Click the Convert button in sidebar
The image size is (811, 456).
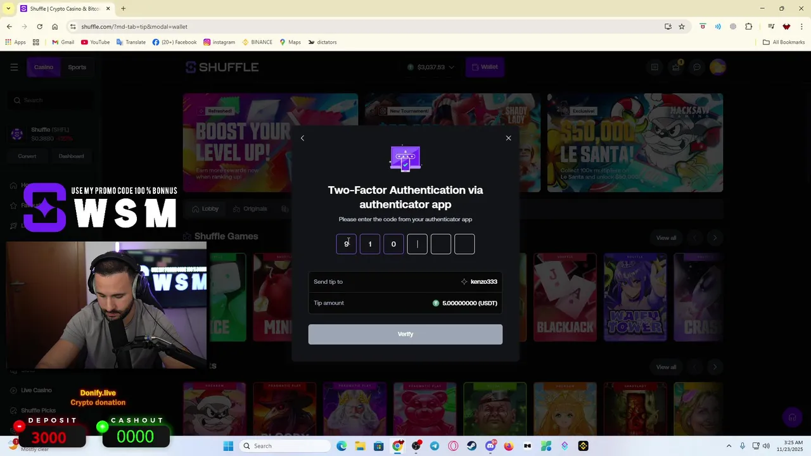click(x=27, y=156)
